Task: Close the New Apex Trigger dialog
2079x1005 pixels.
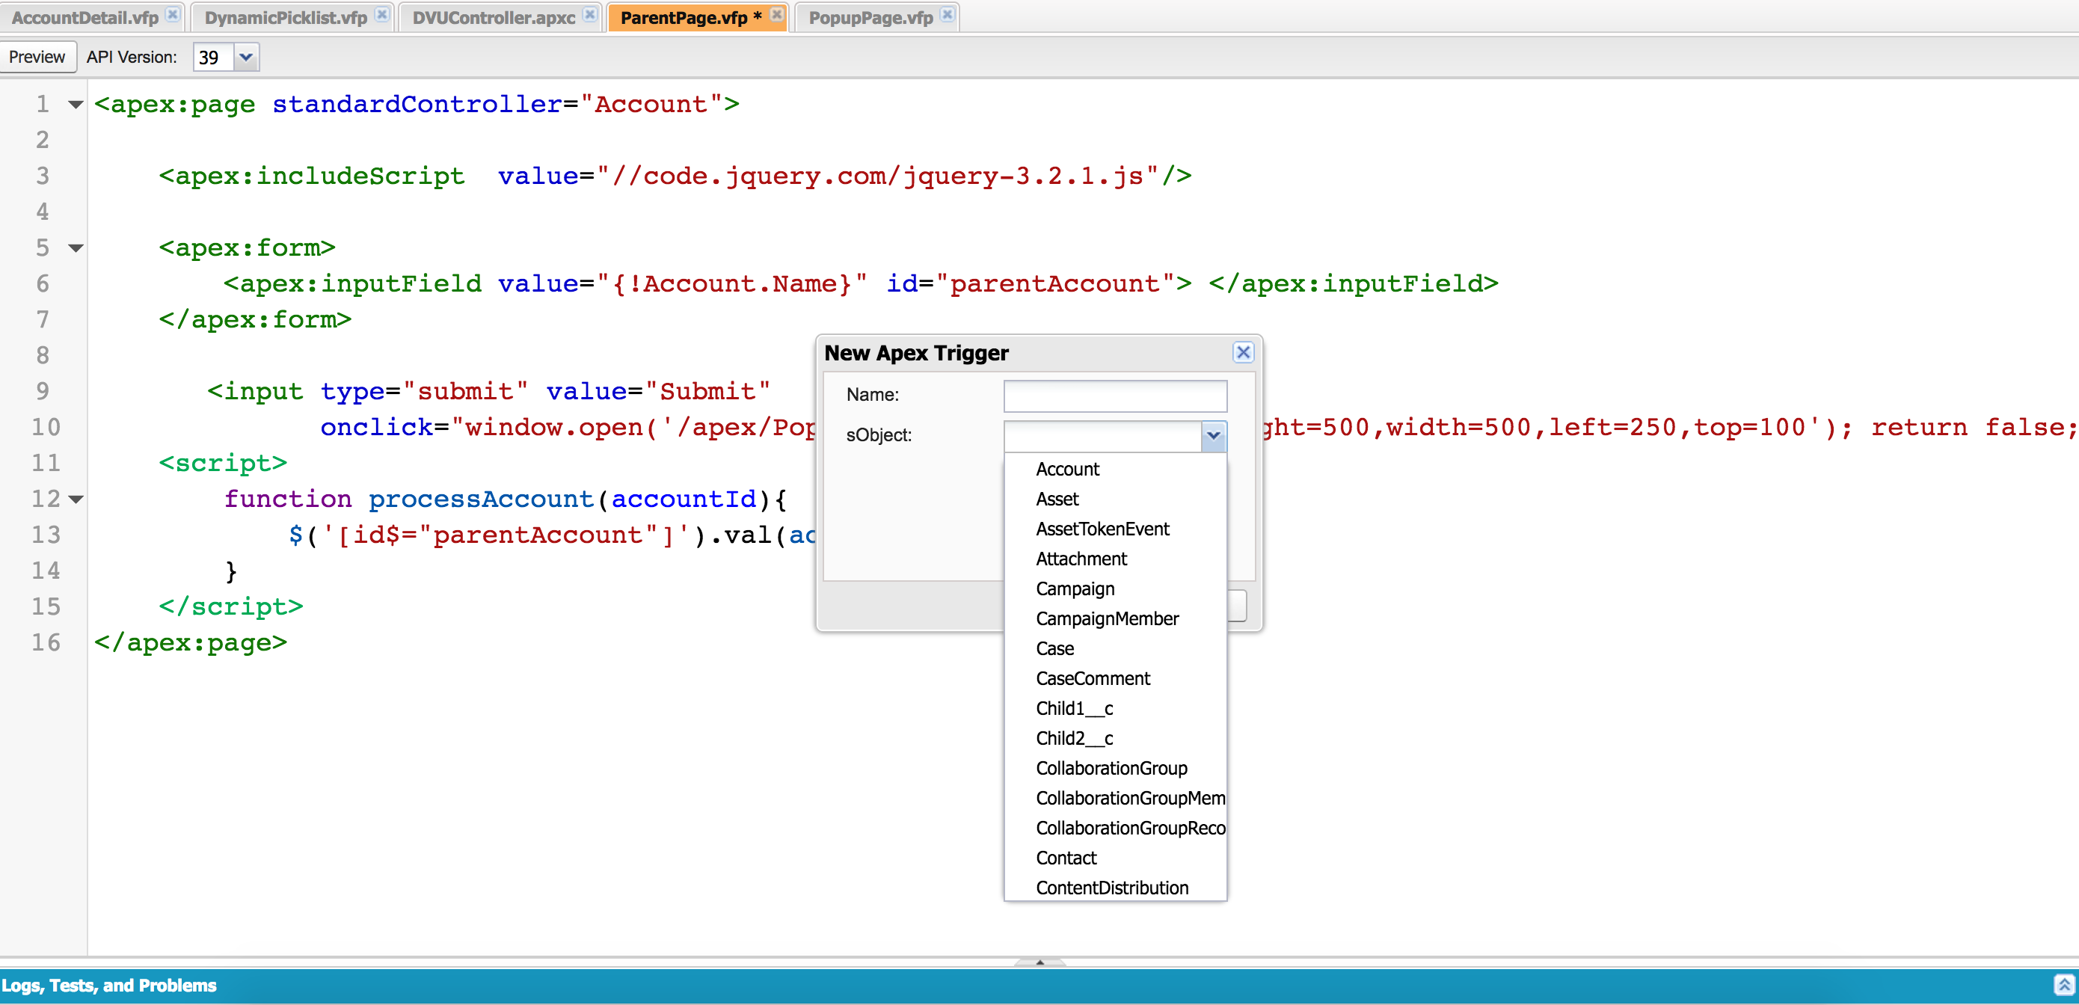Action: click(x=1243, y=352)
